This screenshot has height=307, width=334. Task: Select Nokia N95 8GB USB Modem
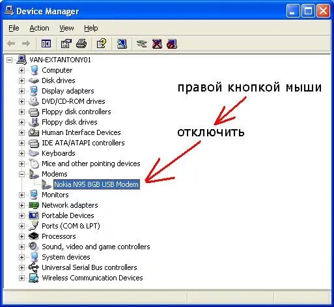(x=96, y=184)
